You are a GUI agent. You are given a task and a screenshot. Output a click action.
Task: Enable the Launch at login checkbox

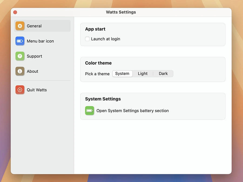pos(87,39)
